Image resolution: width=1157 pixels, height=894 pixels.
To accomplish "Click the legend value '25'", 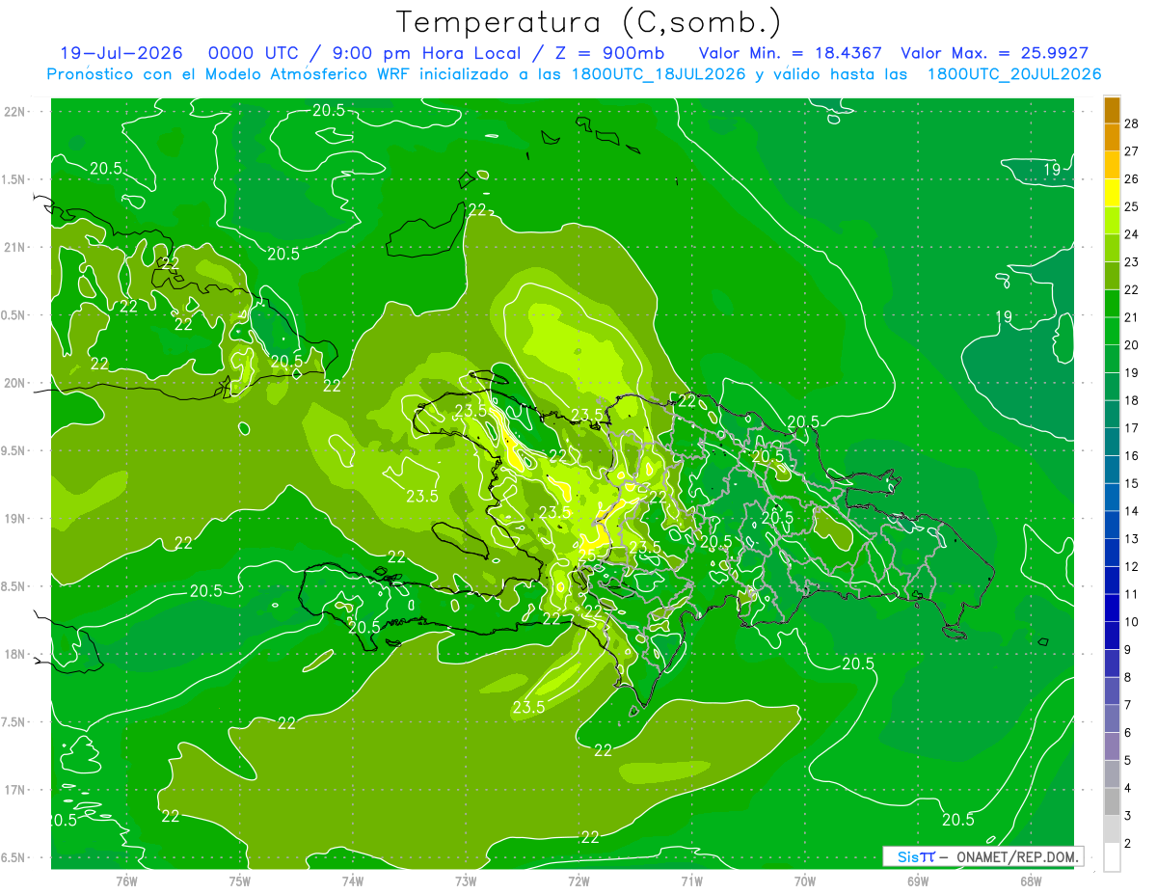I will coord(1131,206).
